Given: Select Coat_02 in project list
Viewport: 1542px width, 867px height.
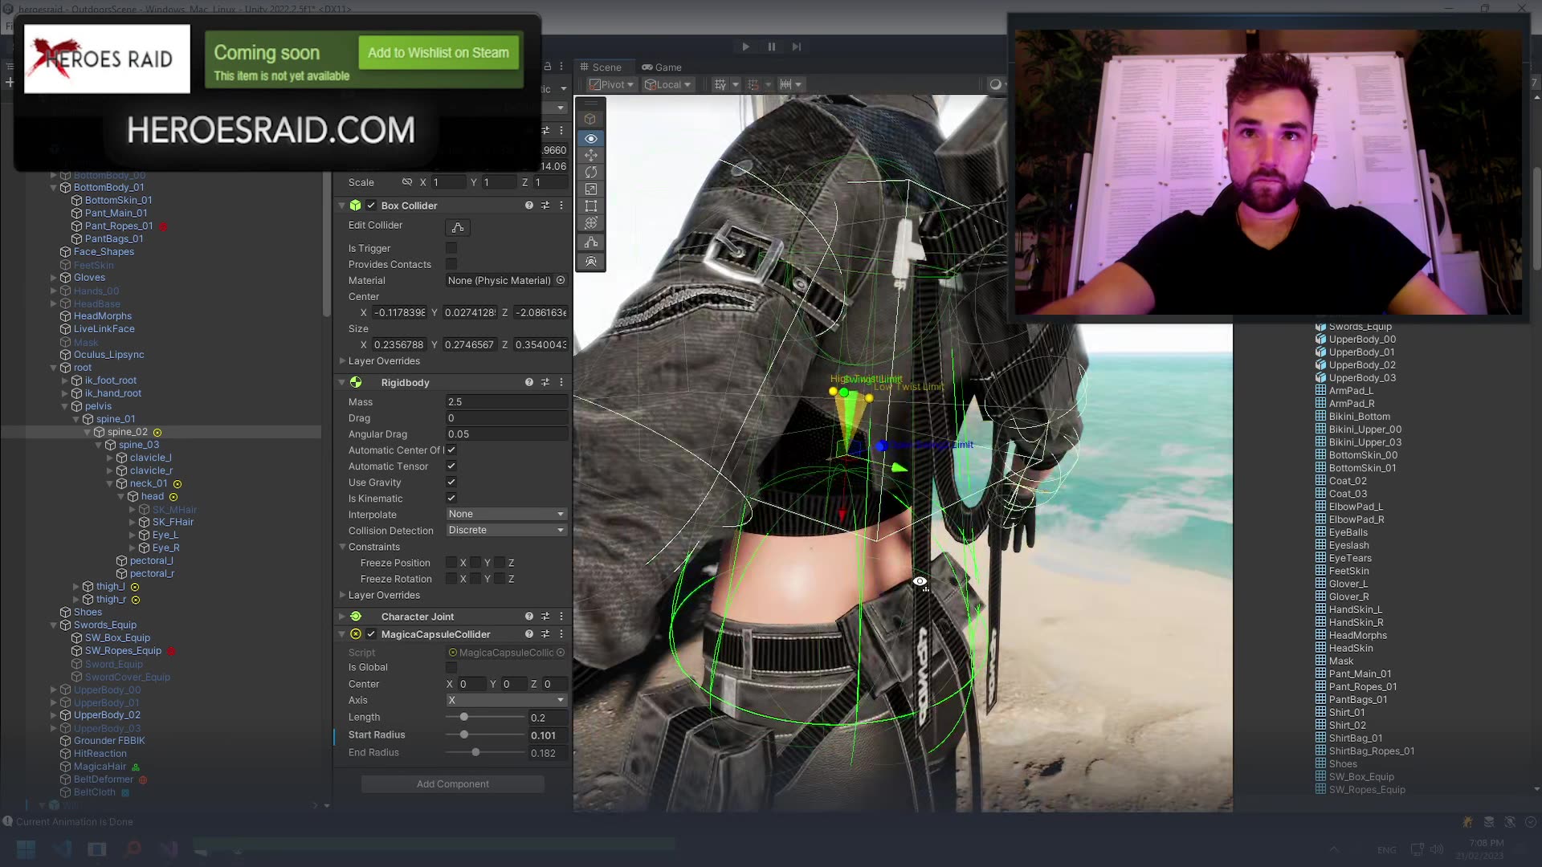Looking at the screenshot, I should pos(1348,481).
